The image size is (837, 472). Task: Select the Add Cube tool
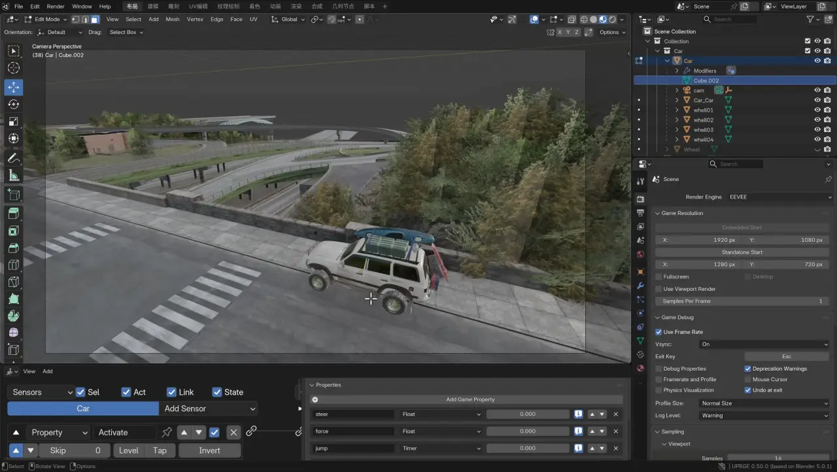pos(13,194)
